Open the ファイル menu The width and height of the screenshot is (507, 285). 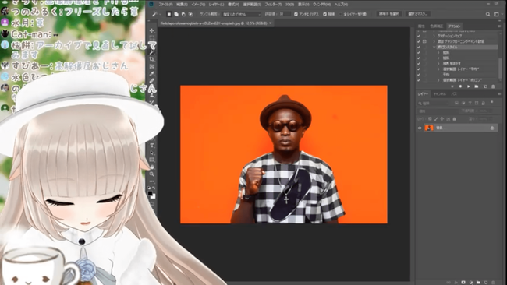[165, 5]
